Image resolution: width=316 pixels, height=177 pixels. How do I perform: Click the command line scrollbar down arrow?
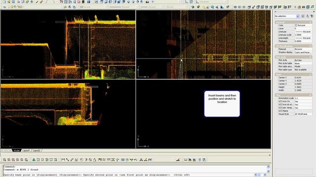pos(268,171)
